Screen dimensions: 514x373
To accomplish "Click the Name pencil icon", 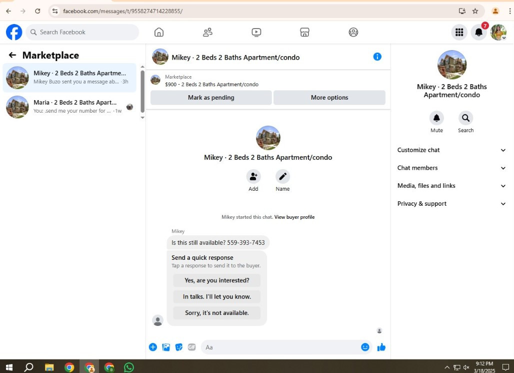I will [282, 177].
